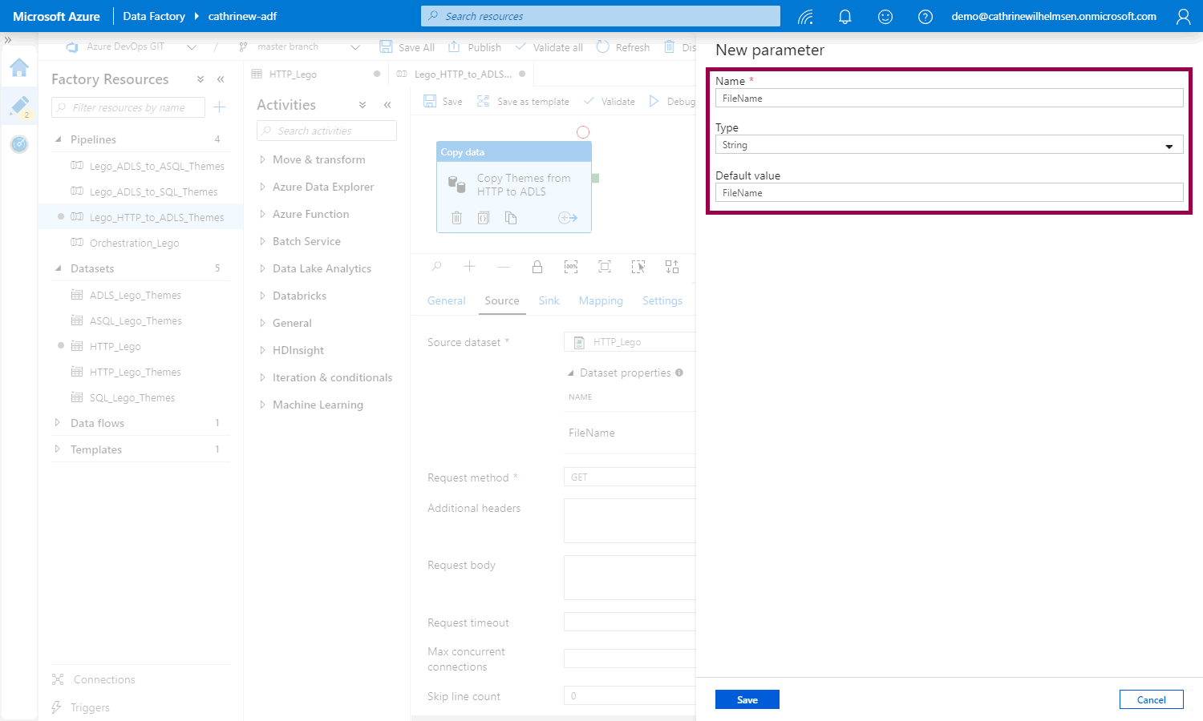The image size is (1203, 721).
Task: Open the Type dropdown showing String
Action: pyautogui.click(x=949, y=145)
